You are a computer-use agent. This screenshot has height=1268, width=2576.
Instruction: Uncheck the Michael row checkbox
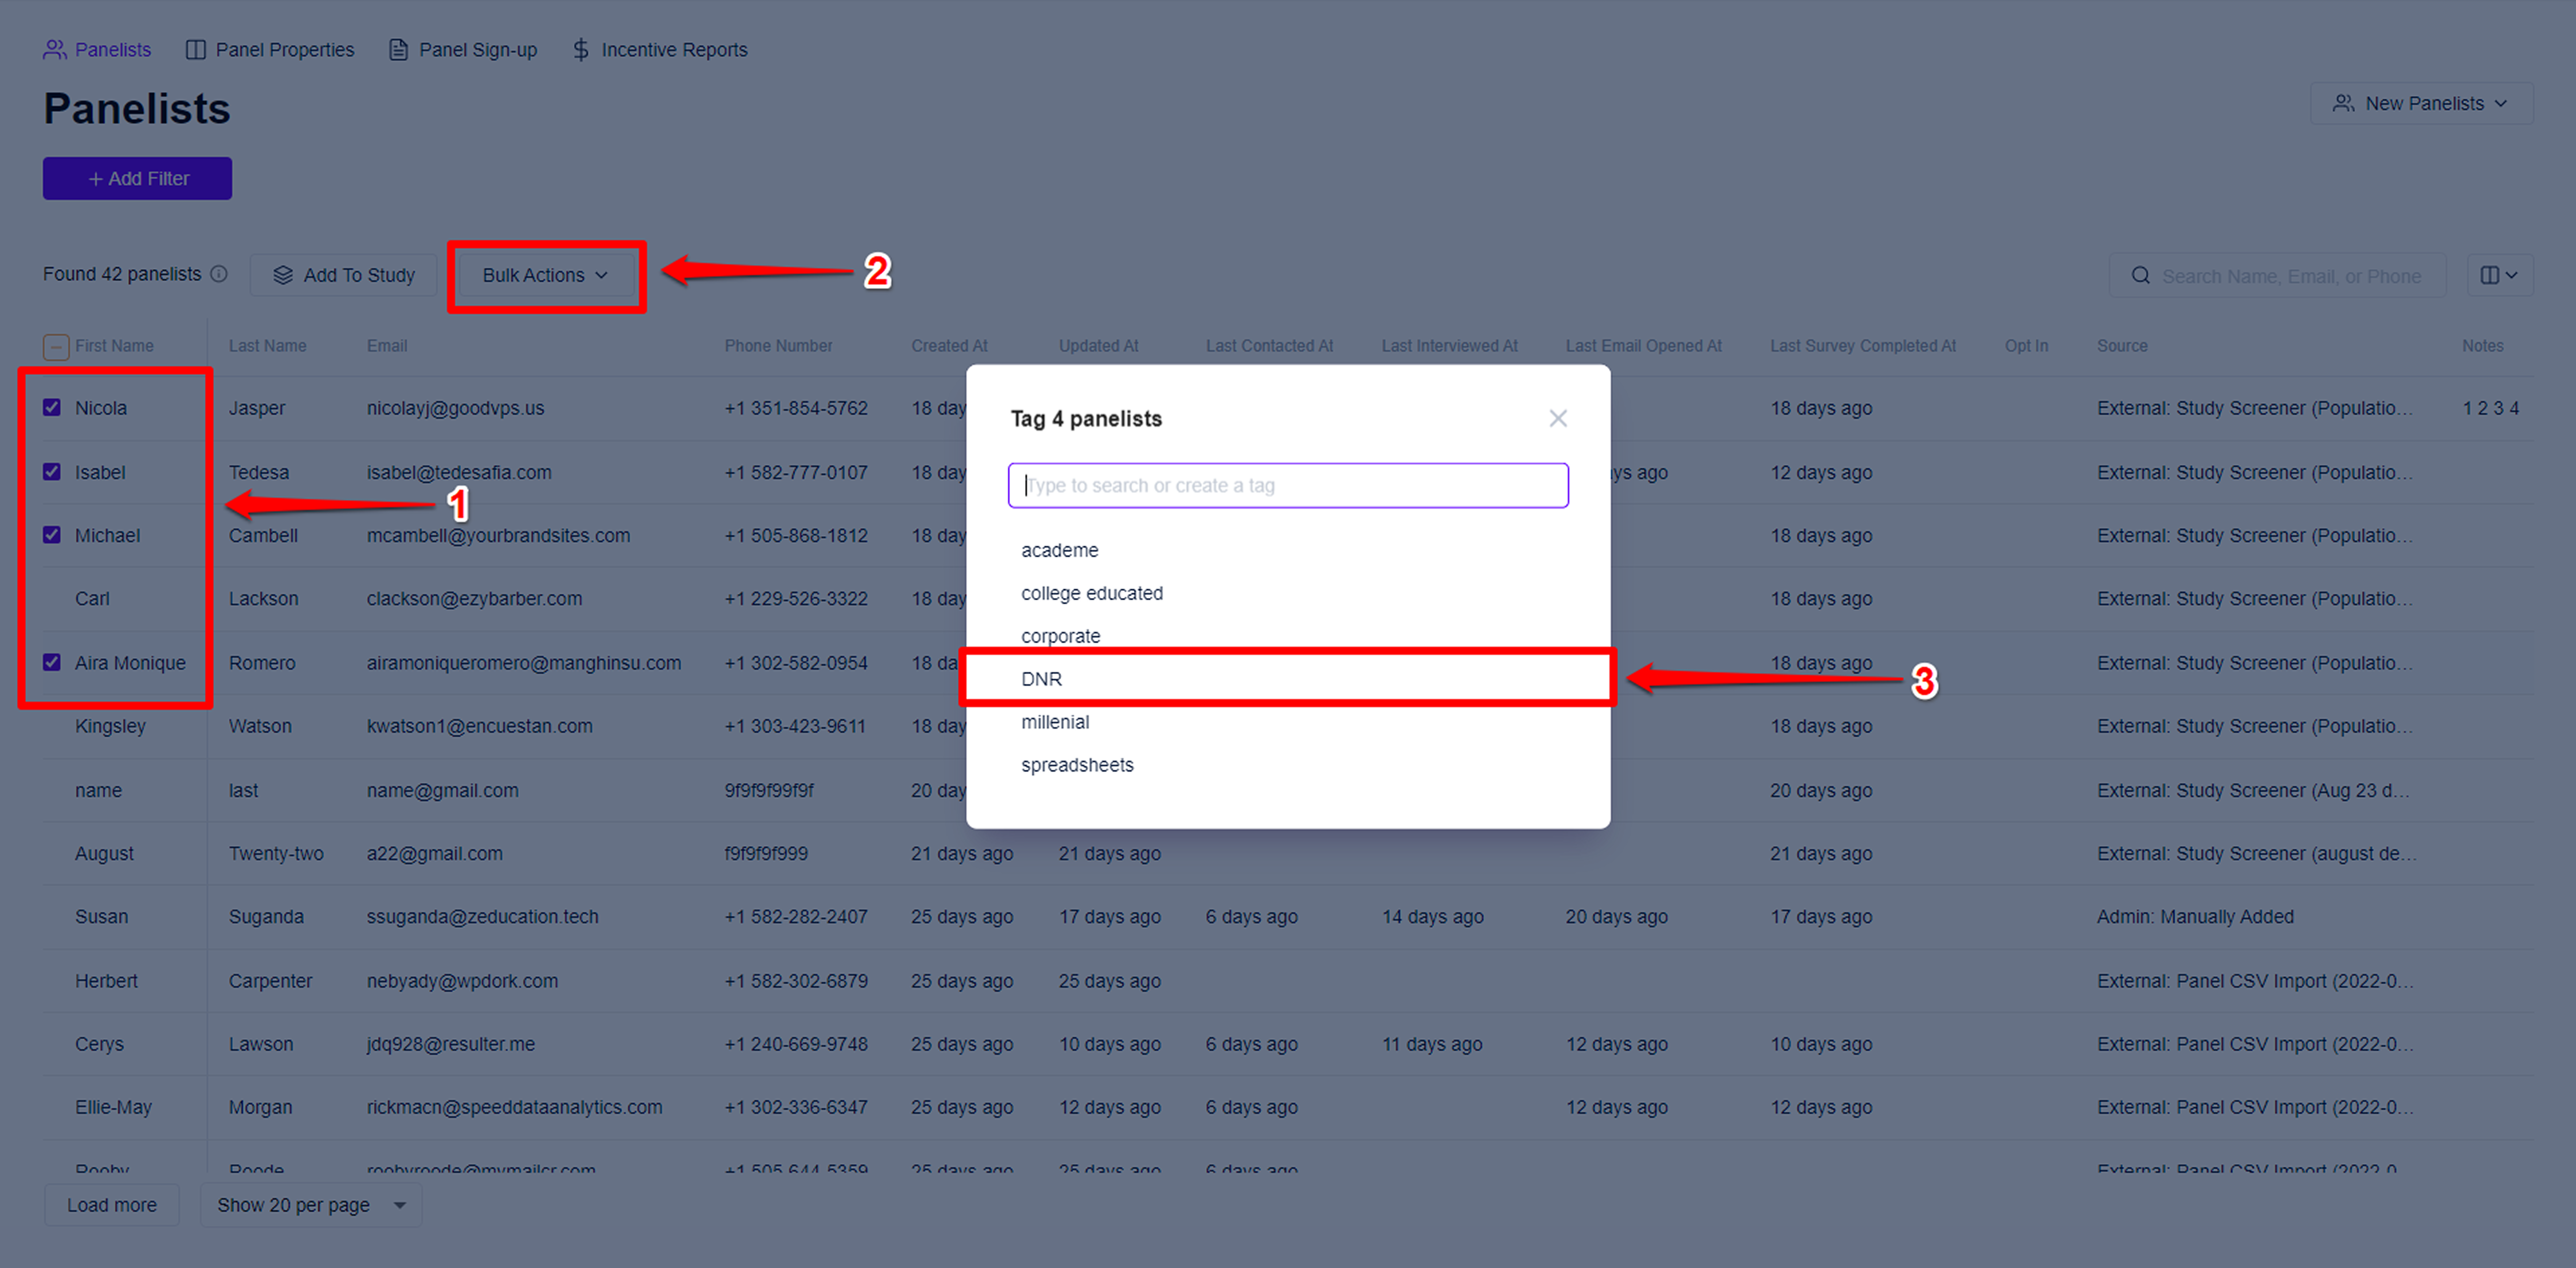52,535
